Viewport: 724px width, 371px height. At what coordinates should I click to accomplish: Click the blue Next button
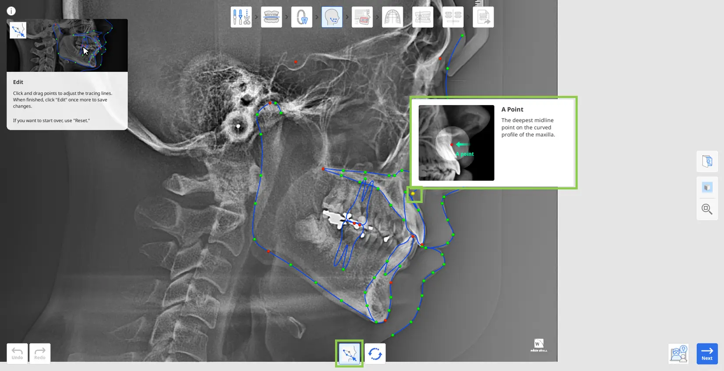pyautogui.click(x=707, y=353)
